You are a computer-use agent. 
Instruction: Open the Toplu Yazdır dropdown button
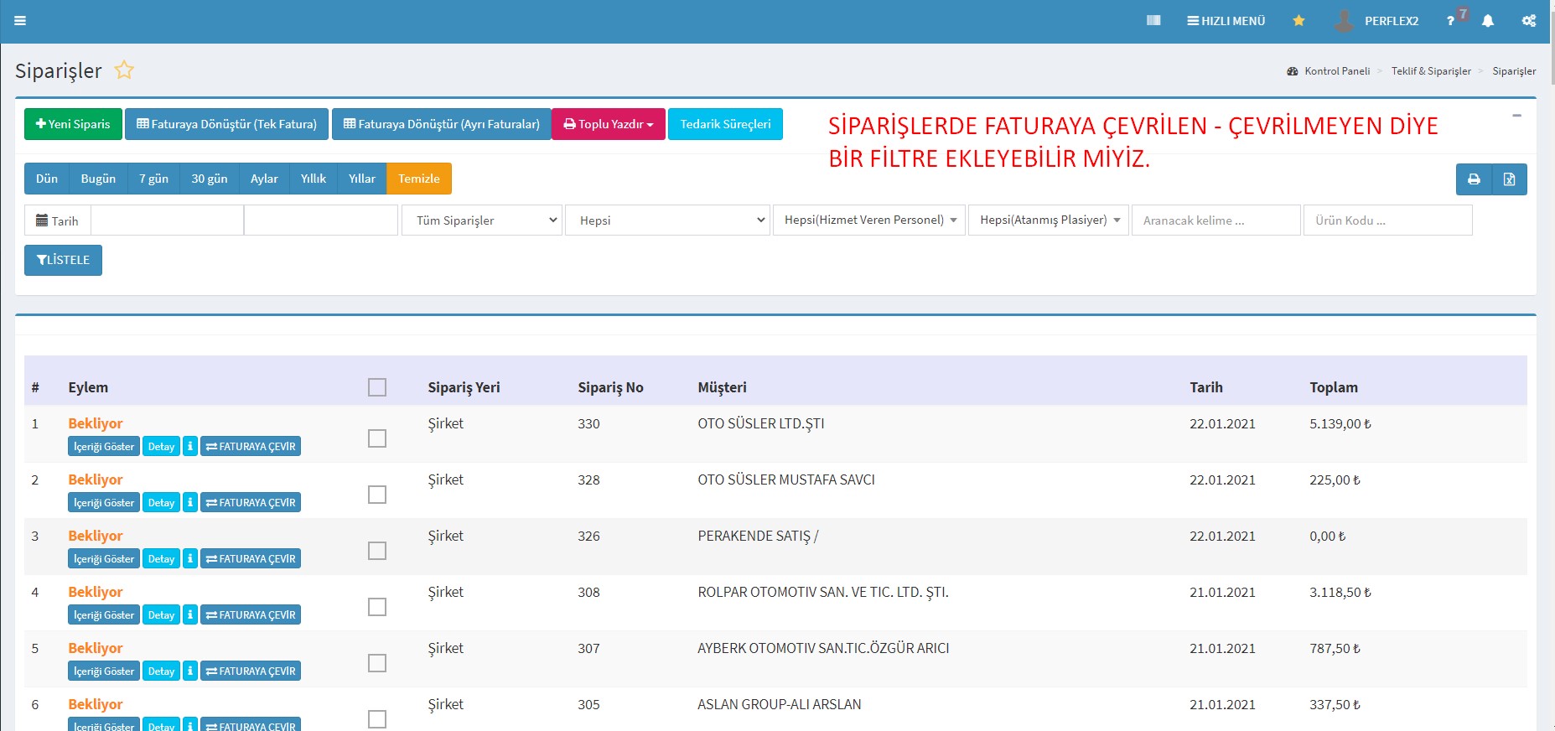pyautogui.click(x=608, y=124)
